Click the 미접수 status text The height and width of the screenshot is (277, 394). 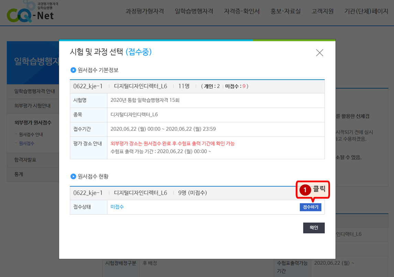pyautogui.click(x=117, y=207)
